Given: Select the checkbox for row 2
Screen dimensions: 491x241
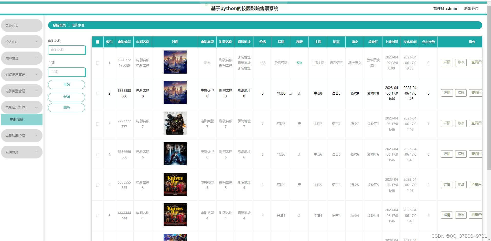Looking at the screenshot, I should (98, 93).
